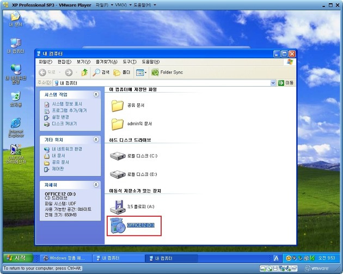Select the 로컬 디스크 (C:) drive
The image size is (343, 274).
(x=133, y=156)
